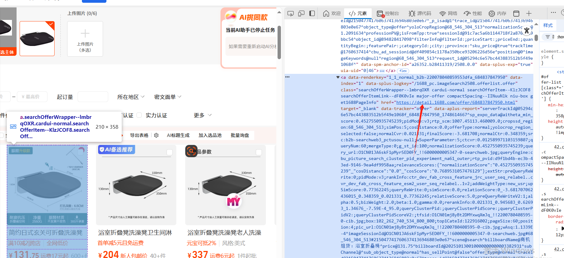Toggle the 实力认证 checkbox
Screen dimensions: 564x258
139,115
